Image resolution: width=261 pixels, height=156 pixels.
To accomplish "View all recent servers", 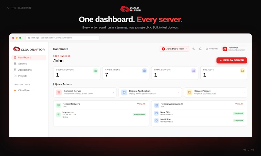I will (x=142, y=104).
